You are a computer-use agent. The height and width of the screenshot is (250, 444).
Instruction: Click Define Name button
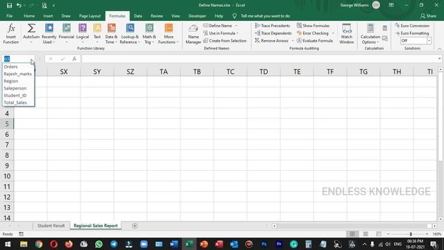click(217, 26)
